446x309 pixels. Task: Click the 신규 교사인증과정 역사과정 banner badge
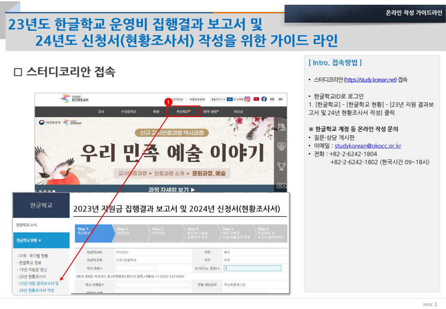point(172,133)
